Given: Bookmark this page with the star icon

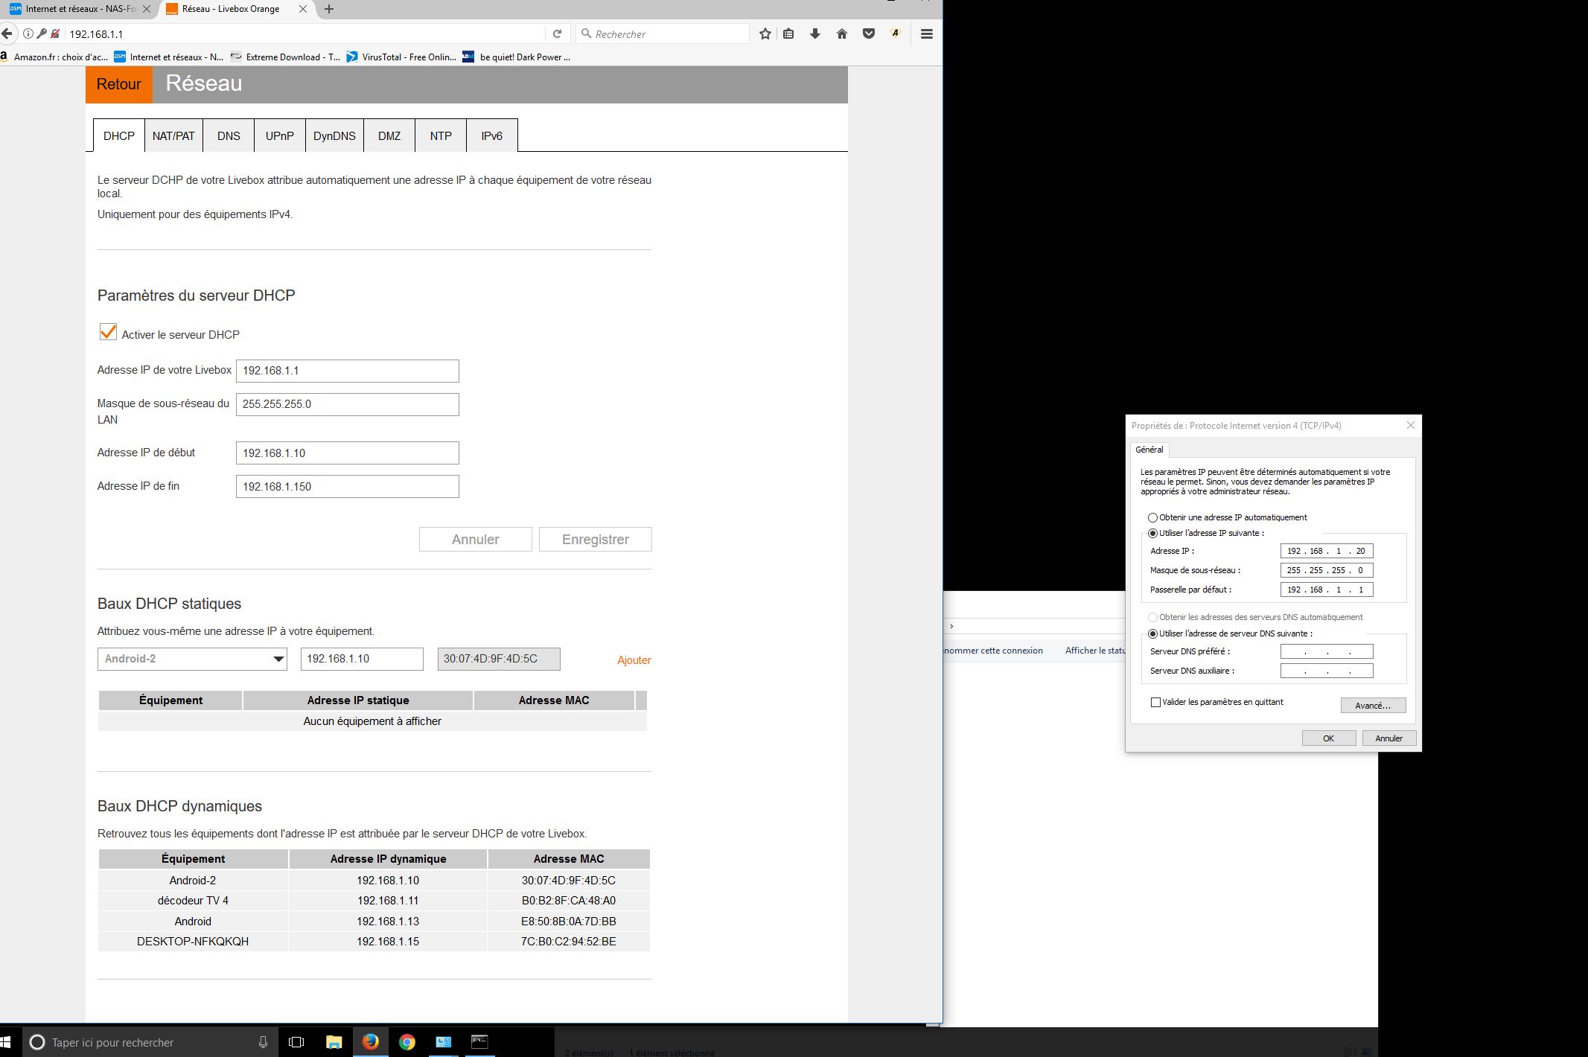Looking at the screenshot, I should 765,33.
